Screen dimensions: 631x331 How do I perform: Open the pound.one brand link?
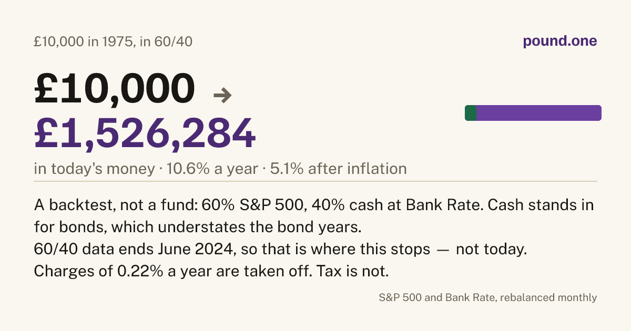tap(560, 42)
